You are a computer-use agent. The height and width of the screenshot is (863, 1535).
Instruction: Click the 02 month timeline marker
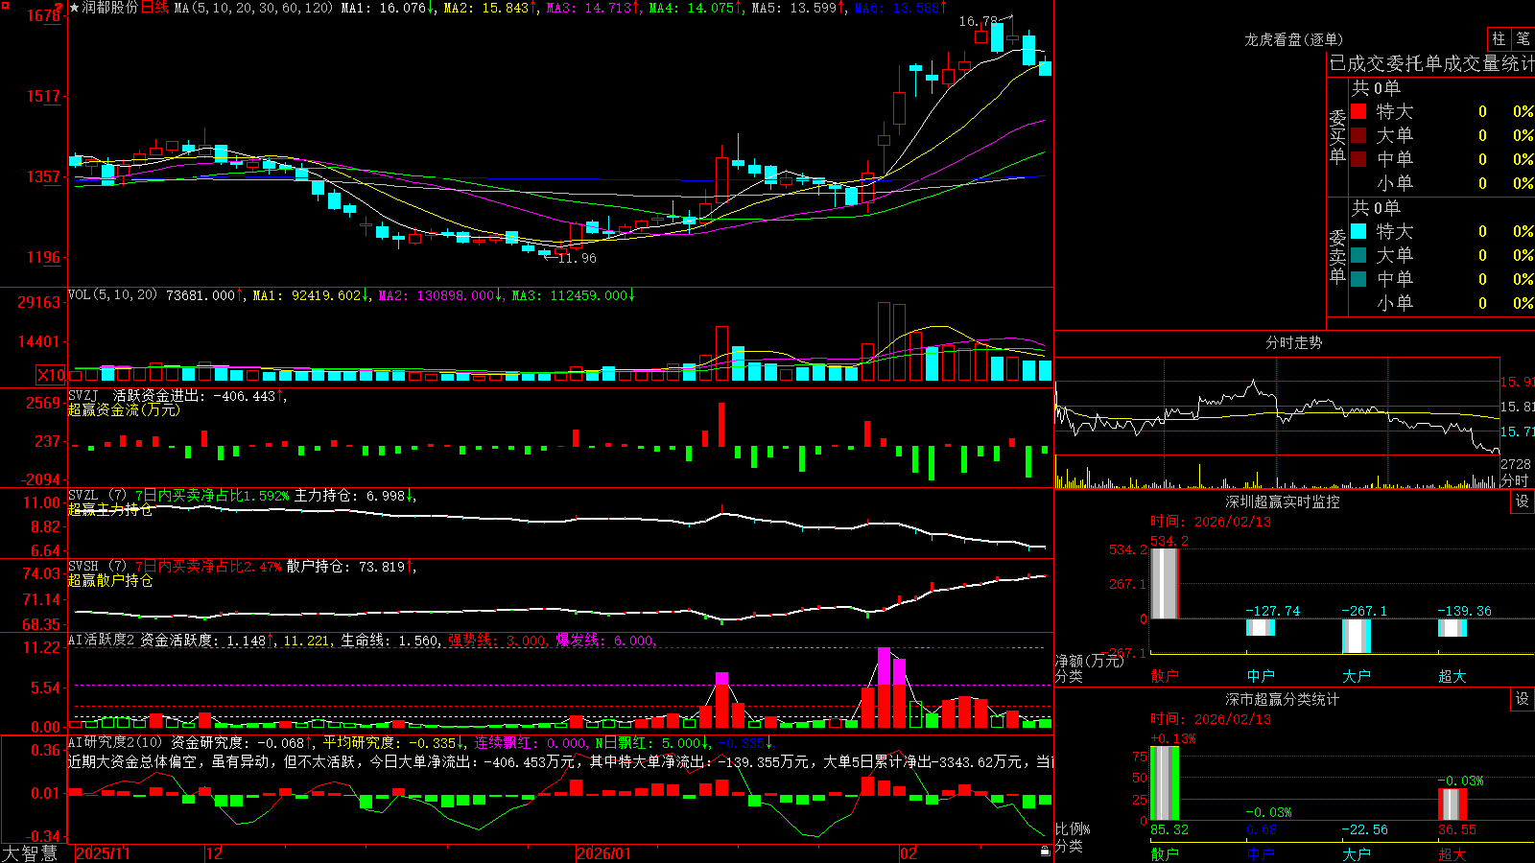click(x=909, y=853)
